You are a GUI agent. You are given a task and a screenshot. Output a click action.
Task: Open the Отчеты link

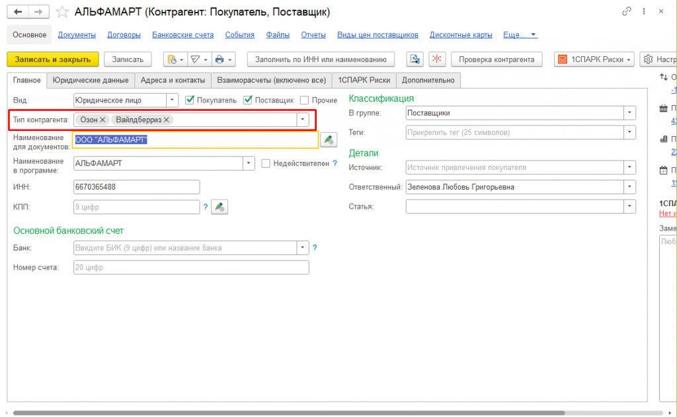coord(313,35)
